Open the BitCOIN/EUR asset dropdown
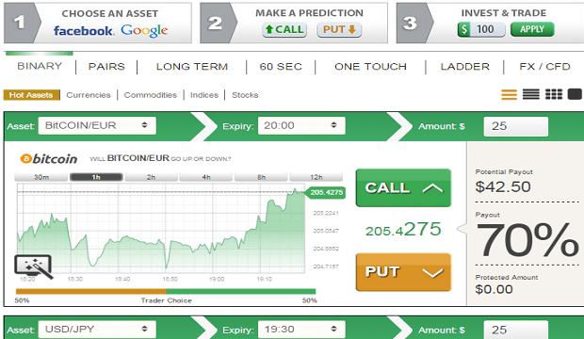The width and height of the screenshot is (584, 339). [97, 125]
